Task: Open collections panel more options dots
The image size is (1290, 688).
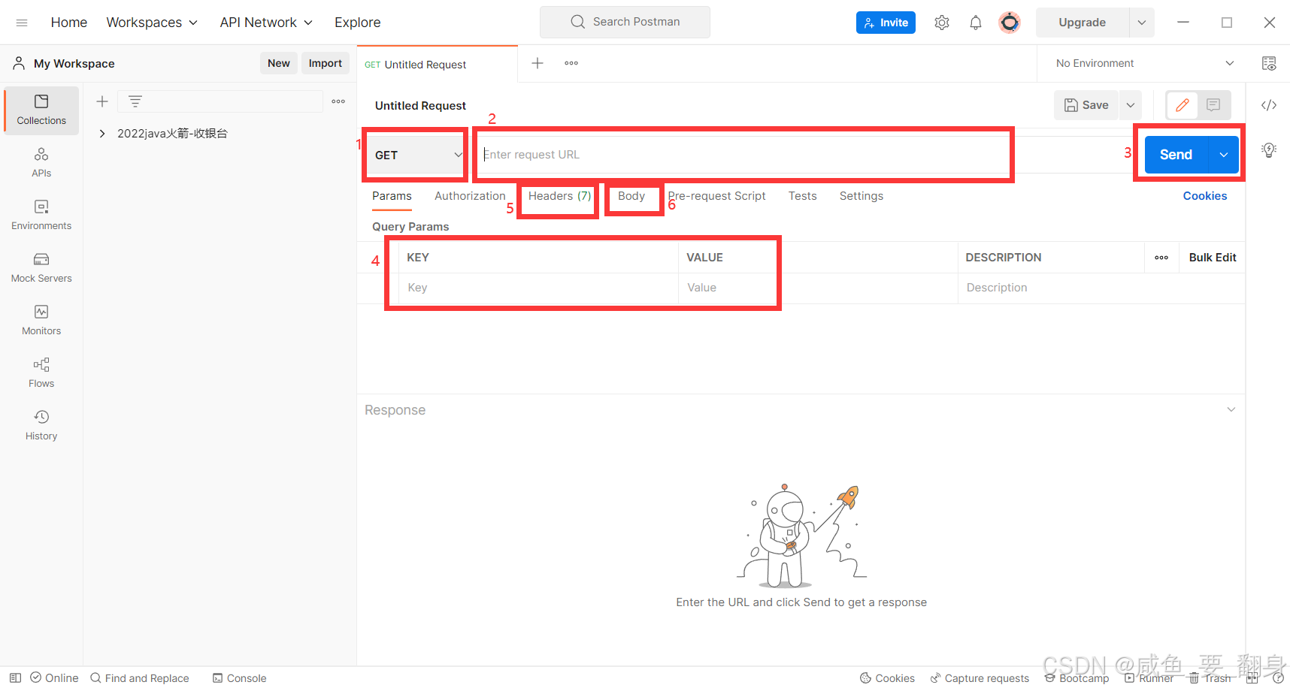Action: [338, 101]
